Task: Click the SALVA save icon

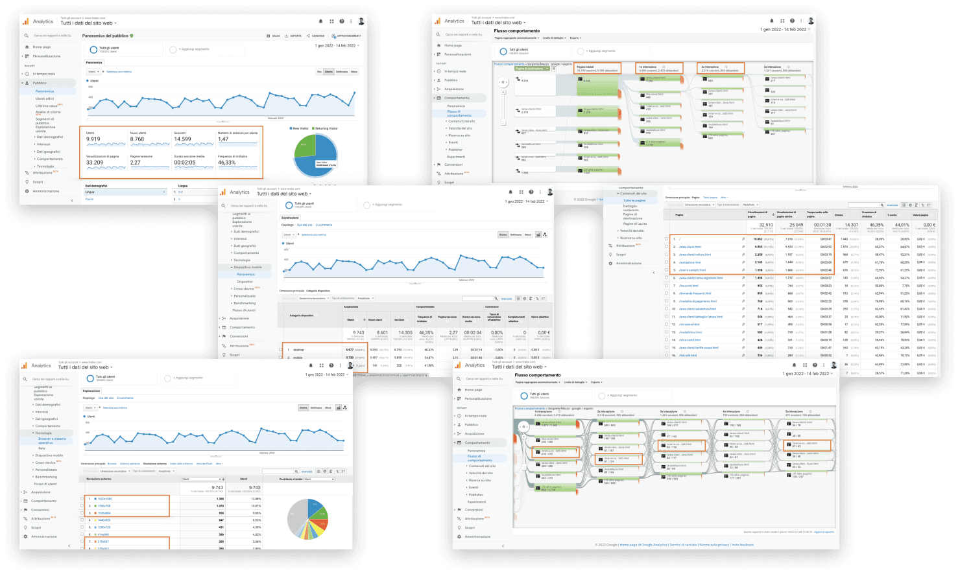Action: click(269, 36)
